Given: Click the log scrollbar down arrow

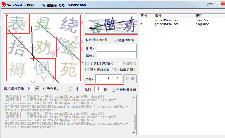Looking at the screenshot, I should [x=134, y=133].
